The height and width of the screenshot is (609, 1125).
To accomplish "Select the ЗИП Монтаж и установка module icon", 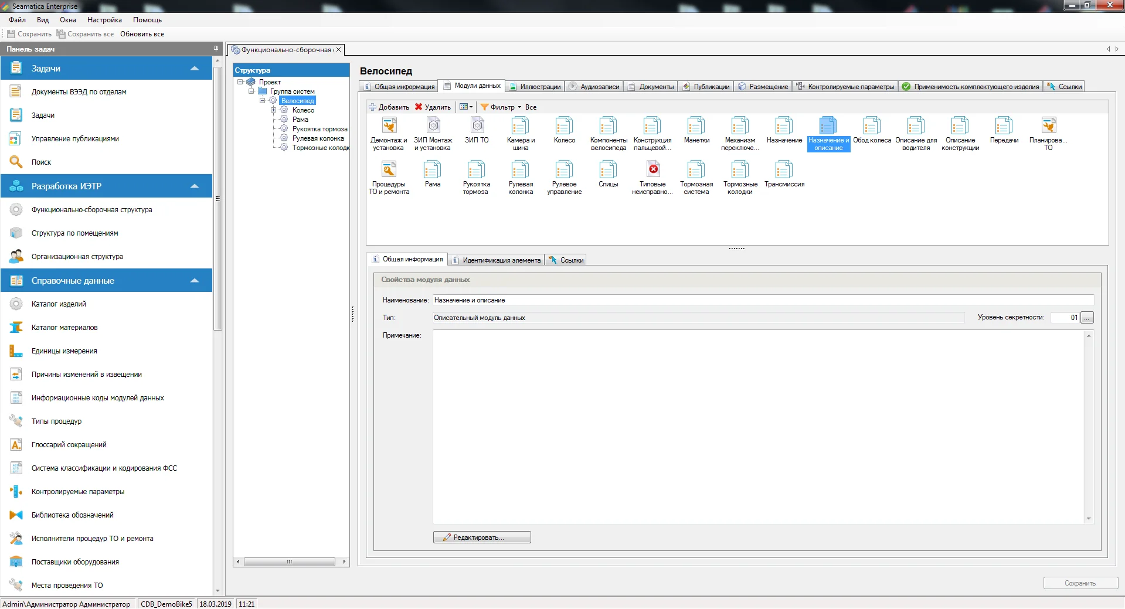I will [x=433, y=134].
